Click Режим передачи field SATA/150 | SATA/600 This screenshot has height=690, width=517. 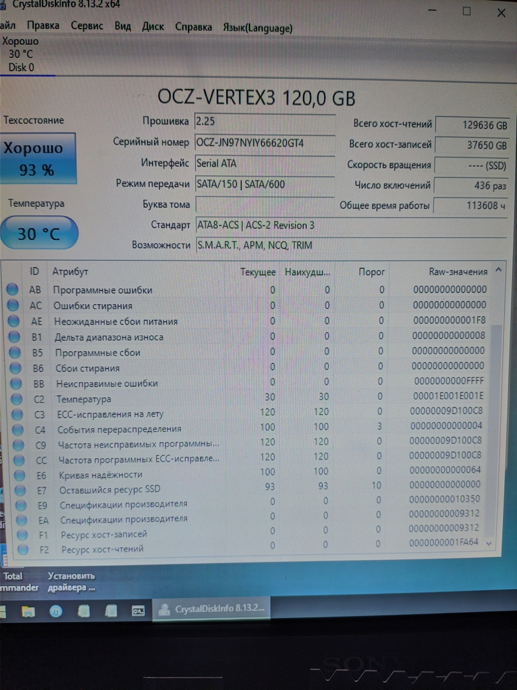pos(265,184)
